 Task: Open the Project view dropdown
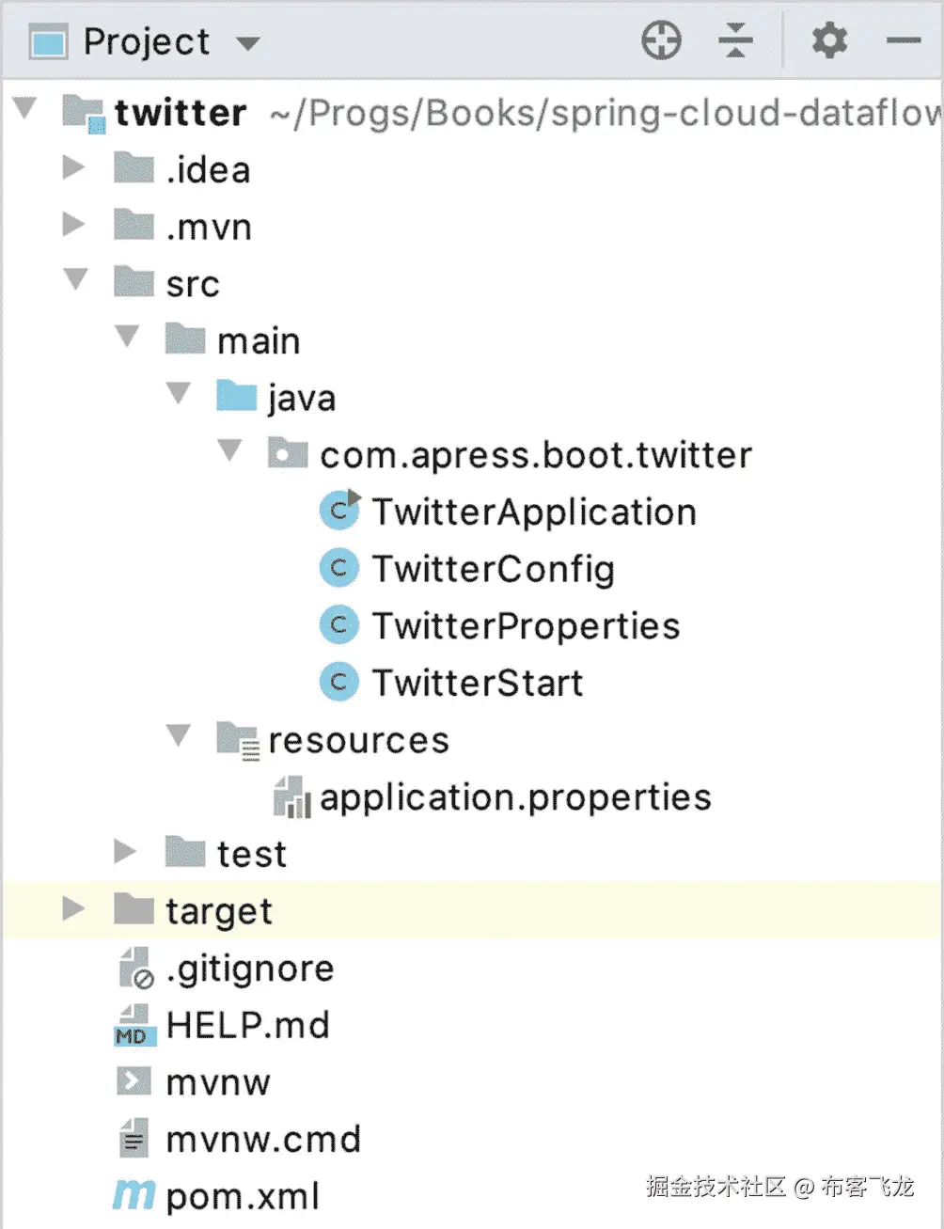tap(248, 43)
